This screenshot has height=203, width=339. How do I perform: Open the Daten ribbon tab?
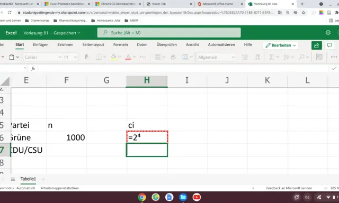tap(142, 44)
